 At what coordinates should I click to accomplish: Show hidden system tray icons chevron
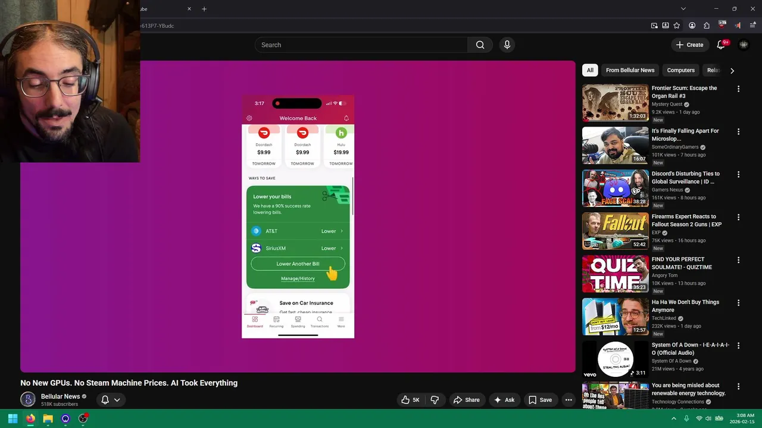[674, 418]
